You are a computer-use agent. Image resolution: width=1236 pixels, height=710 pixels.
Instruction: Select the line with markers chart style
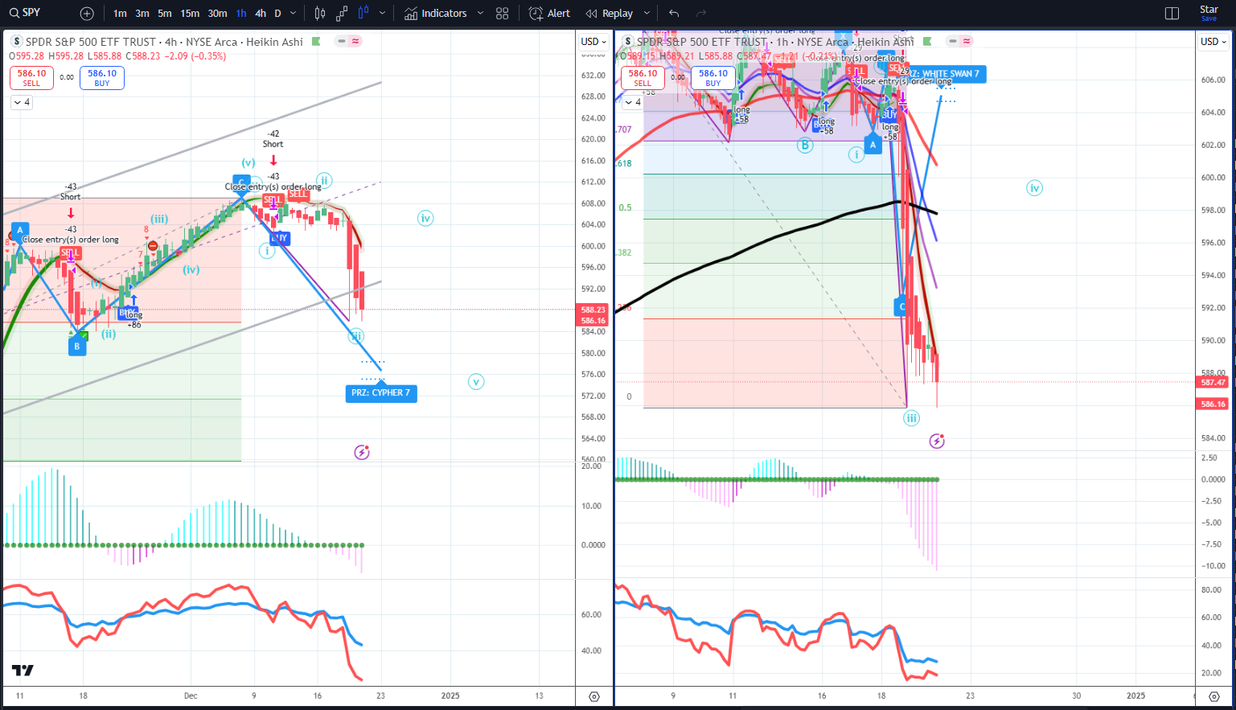342,14
